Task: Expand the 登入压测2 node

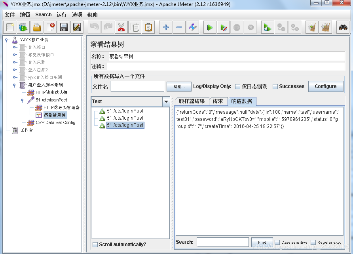Action: coord(14,70)
